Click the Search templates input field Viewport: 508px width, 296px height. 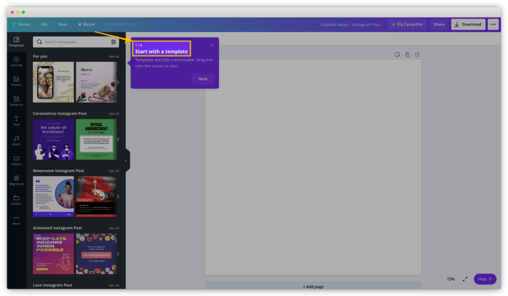(x=74, y=42)
